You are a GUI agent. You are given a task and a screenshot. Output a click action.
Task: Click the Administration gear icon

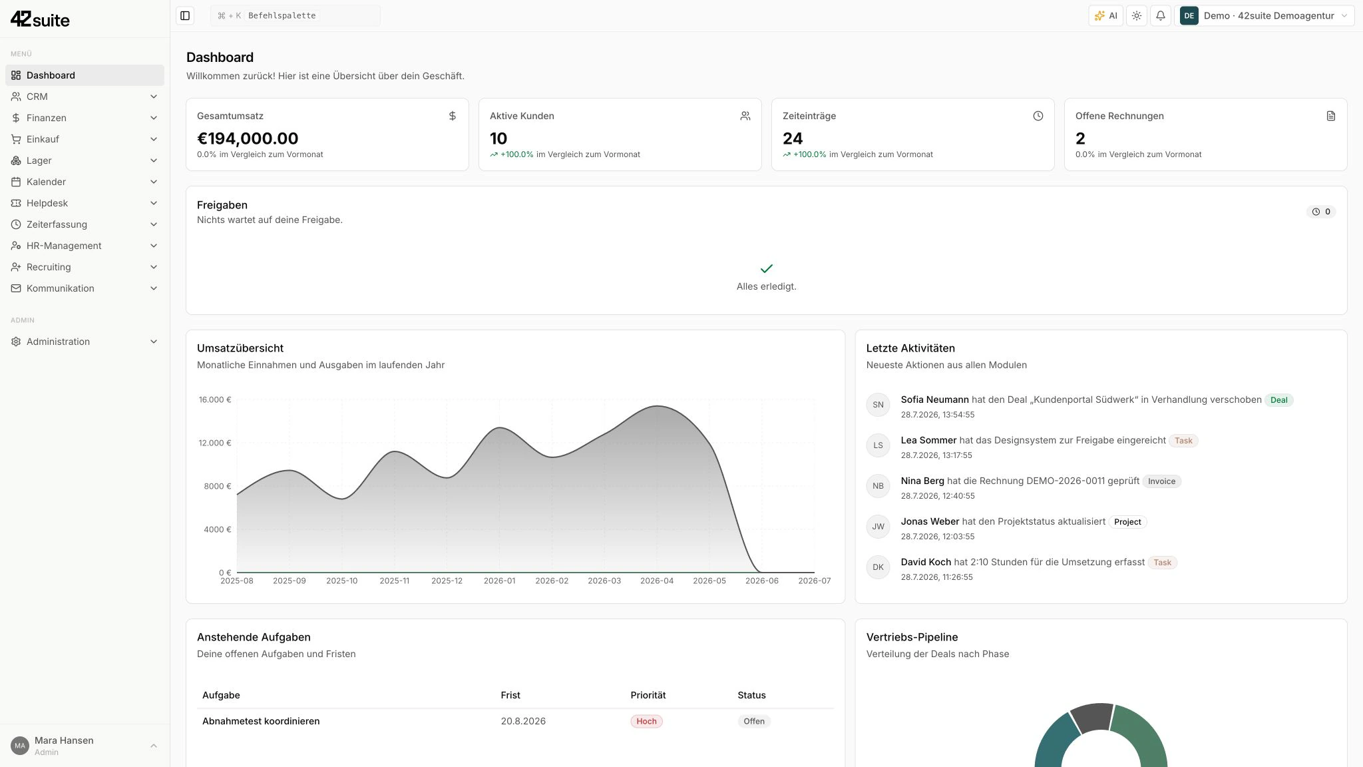16,342
